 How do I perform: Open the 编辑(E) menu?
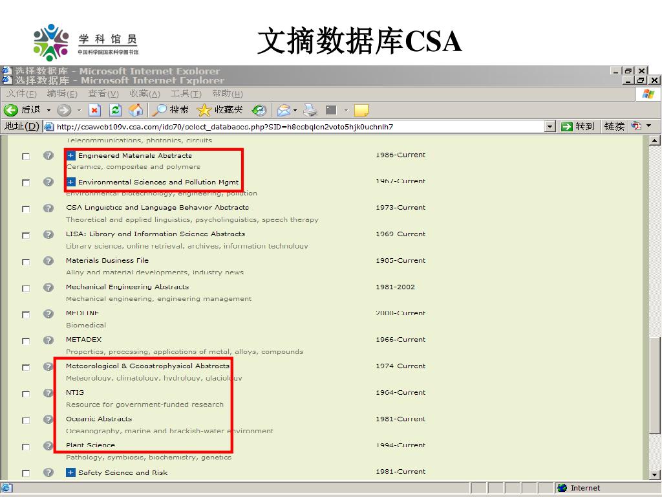pos(62,94)
